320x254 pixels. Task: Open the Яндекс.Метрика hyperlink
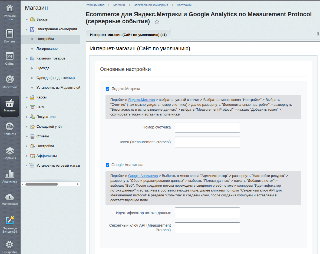tap(141, 100)
